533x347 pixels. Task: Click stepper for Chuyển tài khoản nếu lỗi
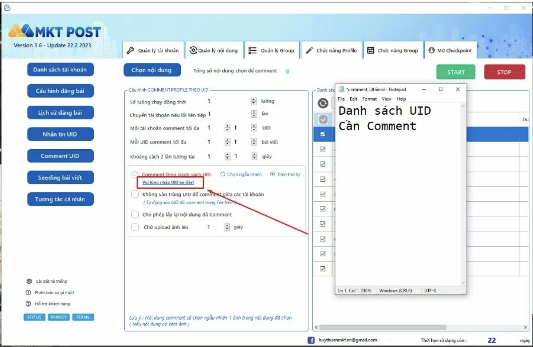click(x=254, y=114)
